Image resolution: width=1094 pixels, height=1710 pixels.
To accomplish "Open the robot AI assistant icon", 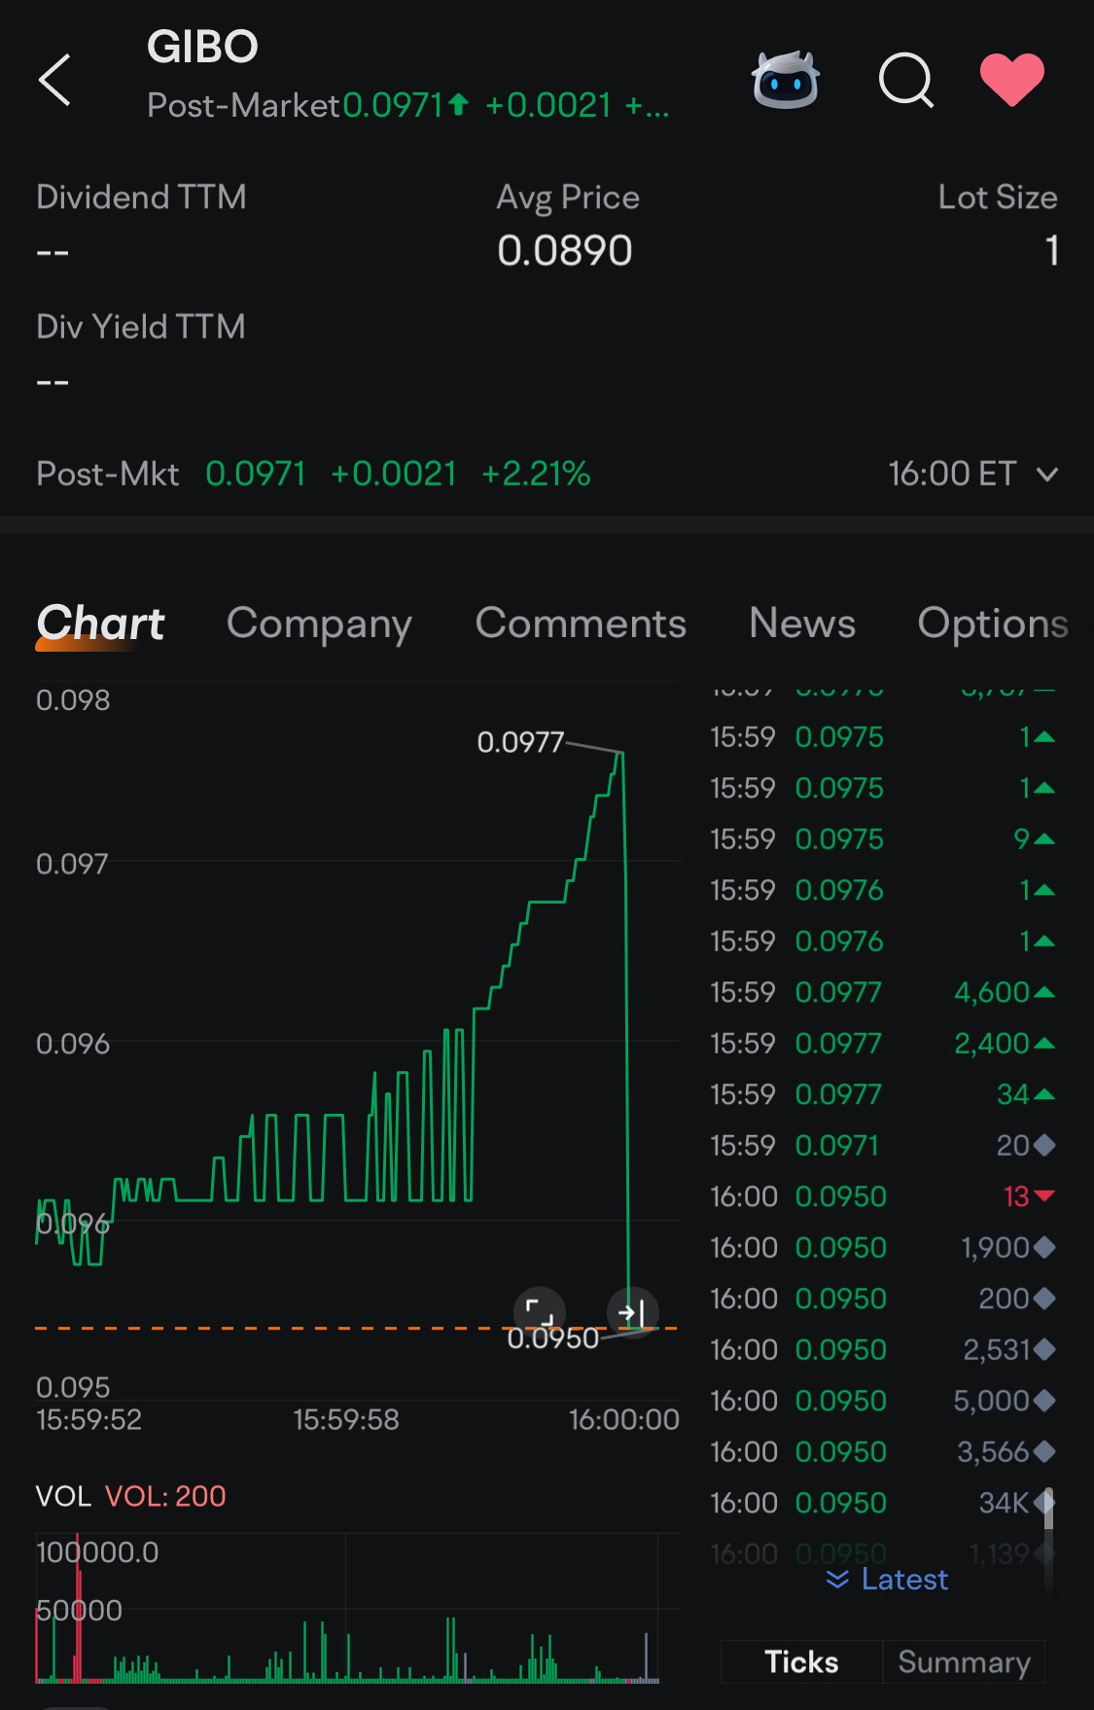I will point(786,79).
